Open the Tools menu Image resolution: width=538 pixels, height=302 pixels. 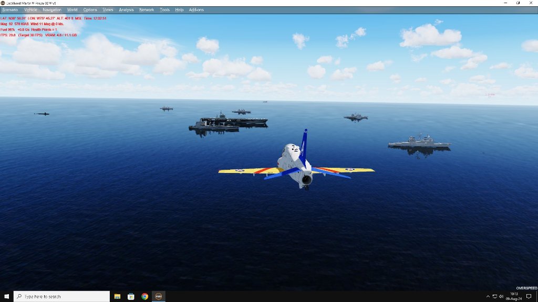coord(164,10)
